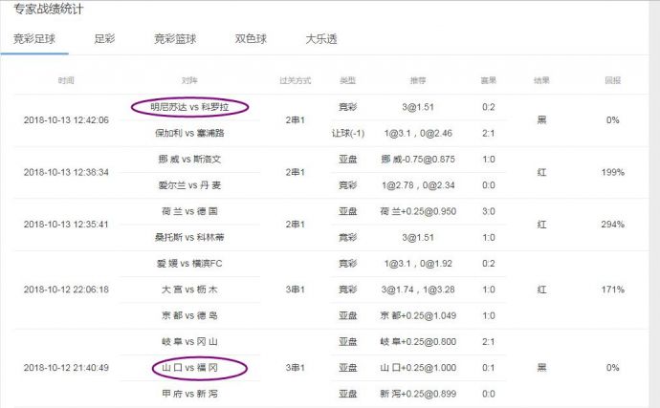Click the 1@3.1，0@2.46 recommendation
Screen dimensions: 660x408
418,134
